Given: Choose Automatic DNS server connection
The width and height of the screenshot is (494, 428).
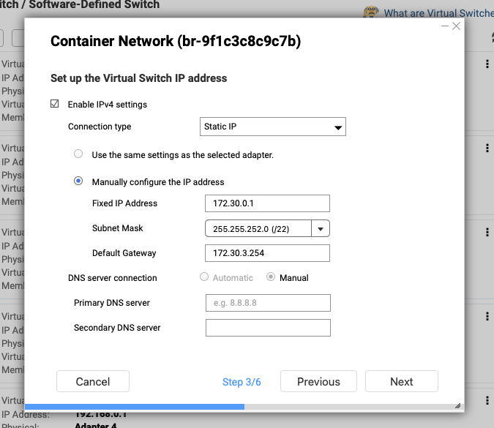Looking at the screenshot, I should coord(205,278).
